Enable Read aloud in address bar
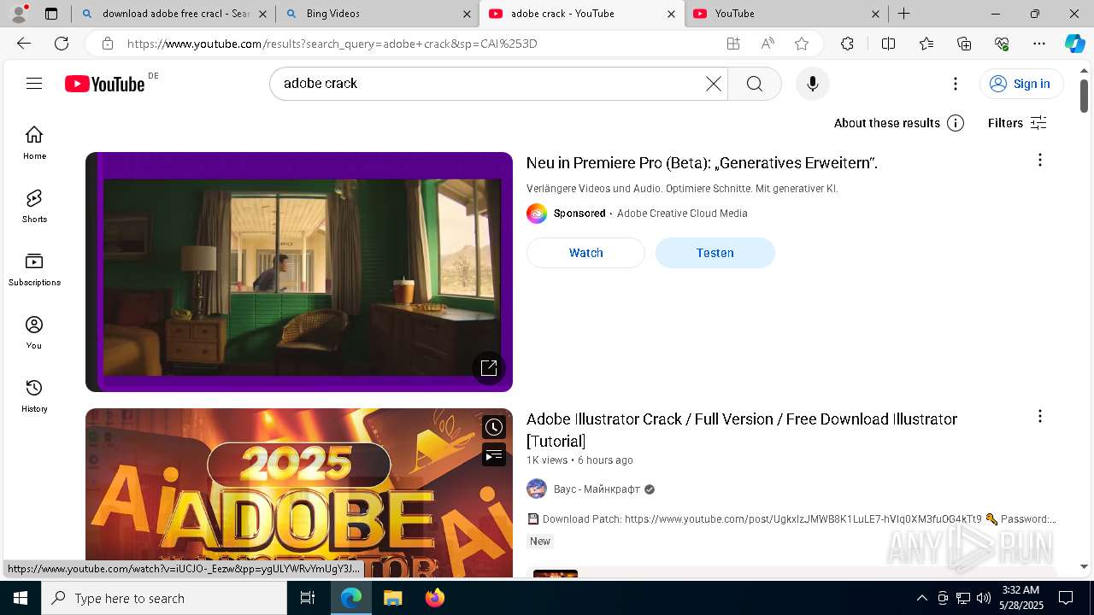Viewport: 1094px width, 615px height. point(768,44)
